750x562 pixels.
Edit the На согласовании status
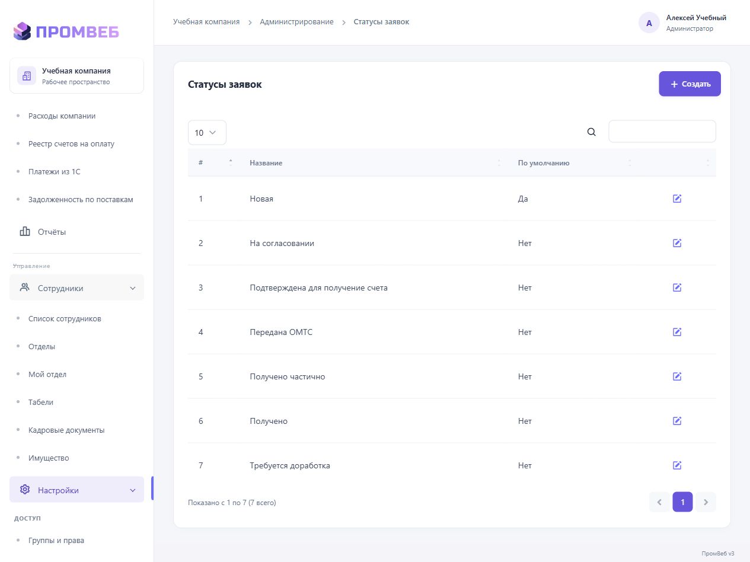(677, 243)
